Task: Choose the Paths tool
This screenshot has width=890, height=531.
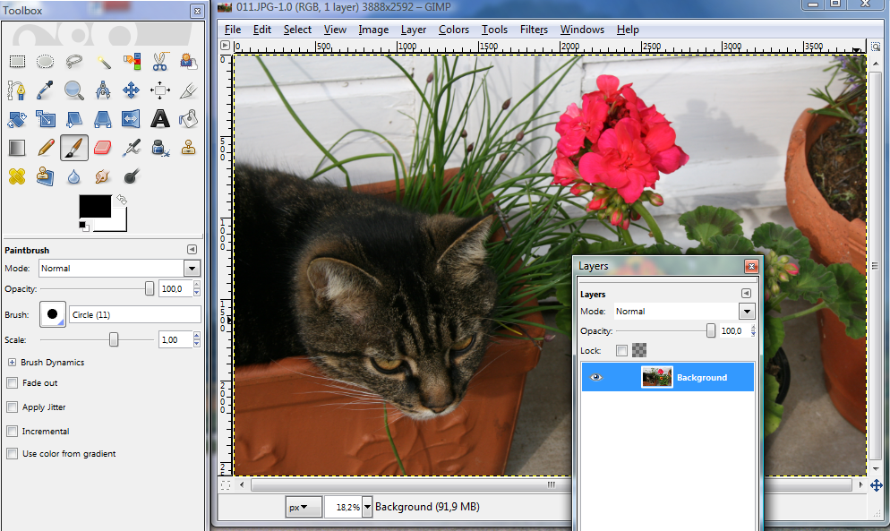Action: click(x=16, y=90)
